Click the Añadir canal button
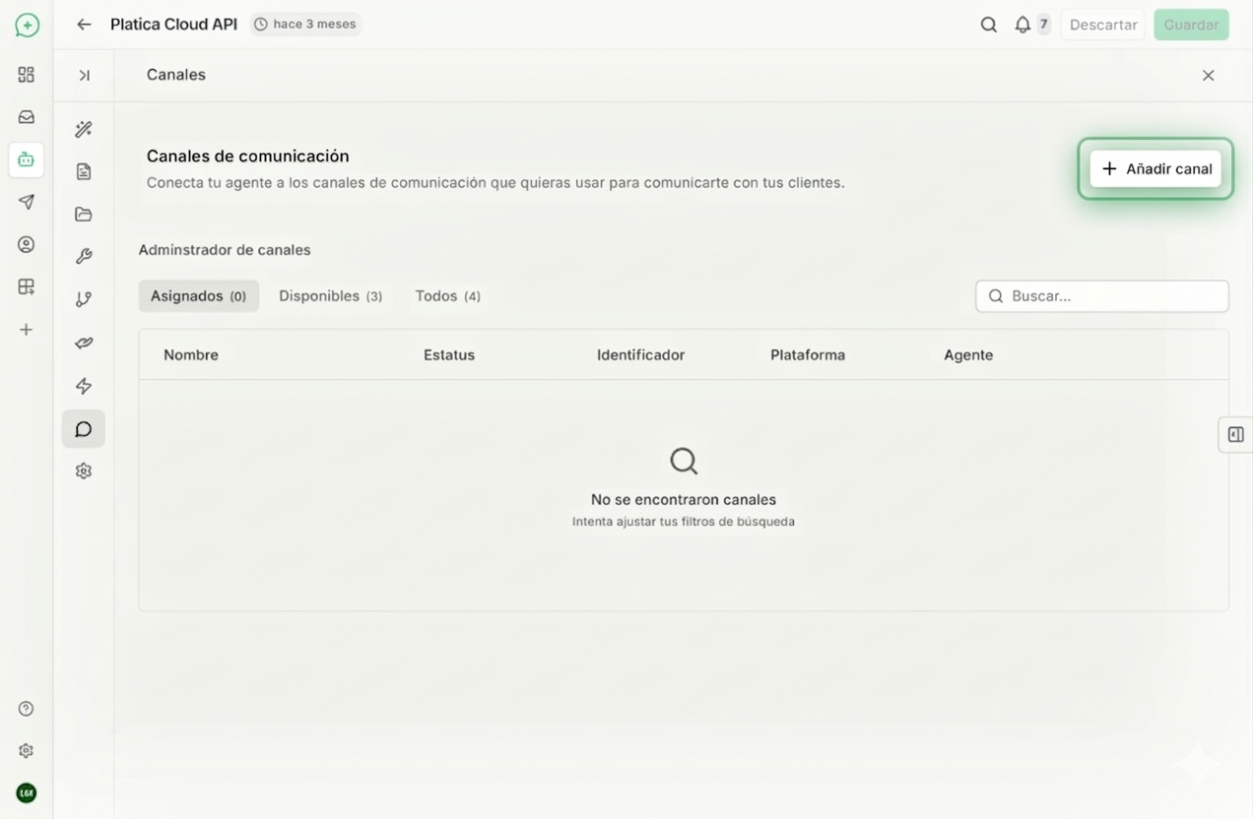Screen dimensions: 1253x819 tap(1155, 168)
